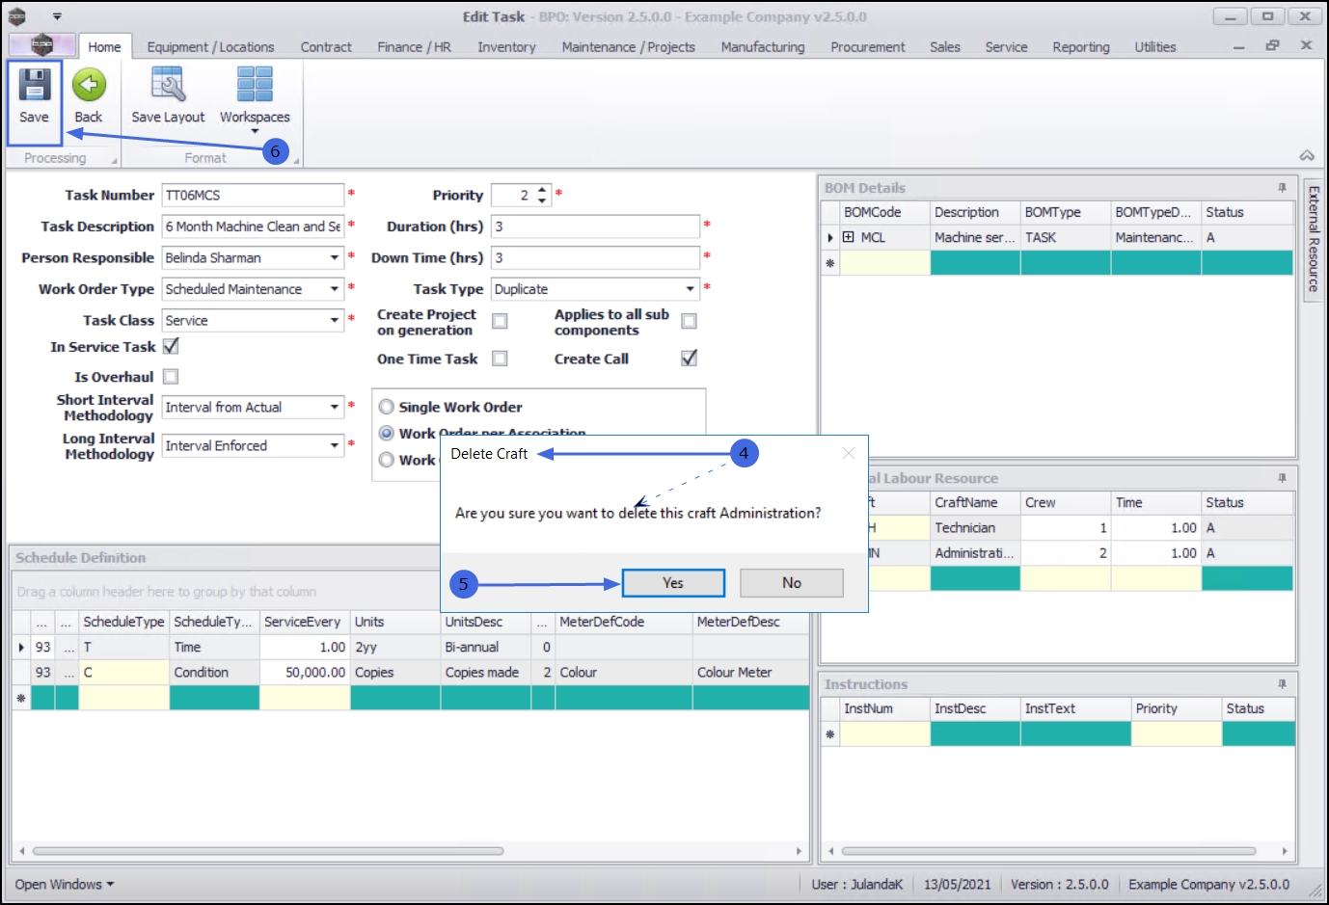Click the Copies made cell

pos(486,672)
